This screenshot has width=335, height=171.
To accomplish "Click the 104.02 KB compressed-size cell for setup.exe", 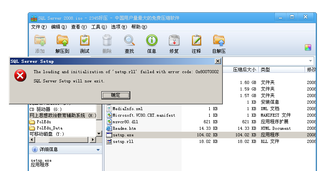I will click(x=246, y=135).
